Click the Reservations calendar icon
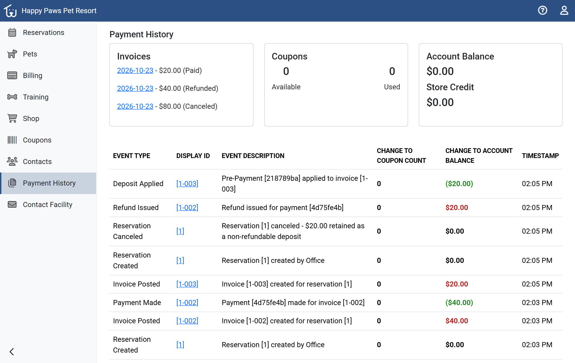The image size is (575, 363). [12, 32]
